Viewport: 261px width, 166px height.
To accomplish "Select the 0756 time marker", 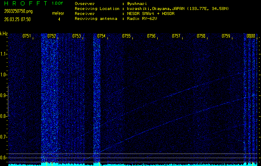I will tap(151, 36).
